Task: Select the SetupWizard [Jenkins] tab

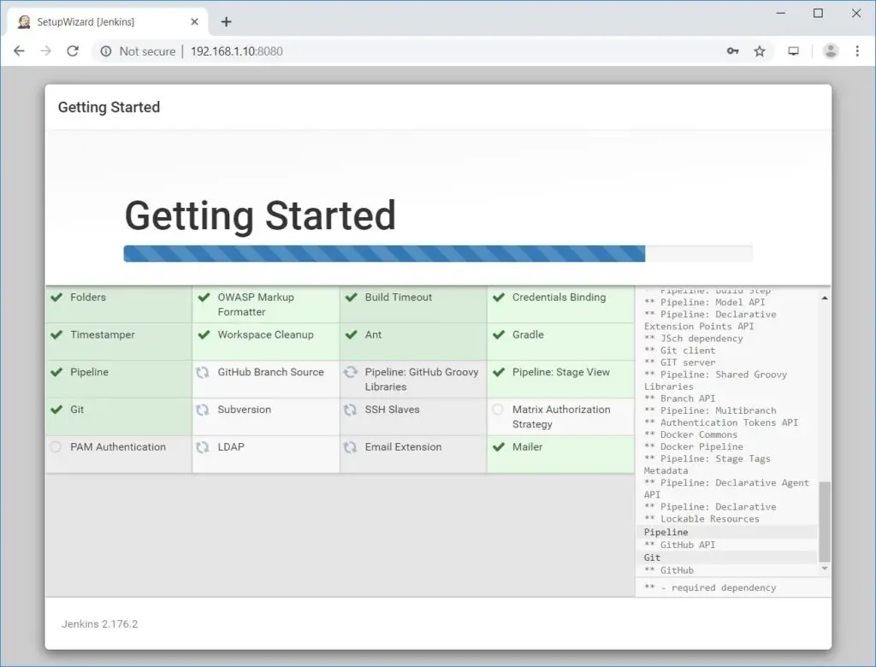Action: click(x=108, y=21)
